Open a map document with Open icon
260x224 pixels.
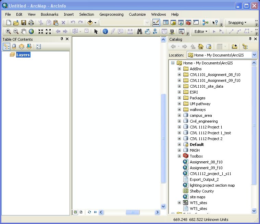pyautogui.click(x=16, y=23)
